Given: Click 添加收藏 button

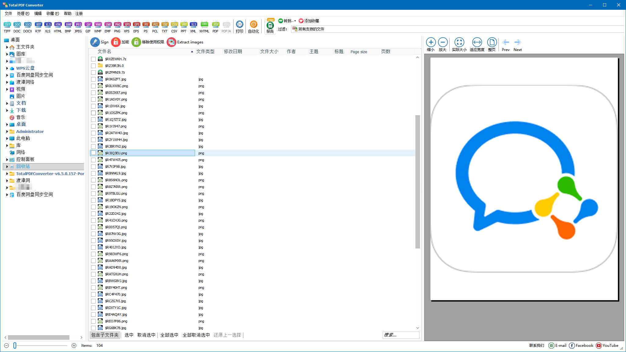Looking at the screenshot, I should [x=309, y=21].
